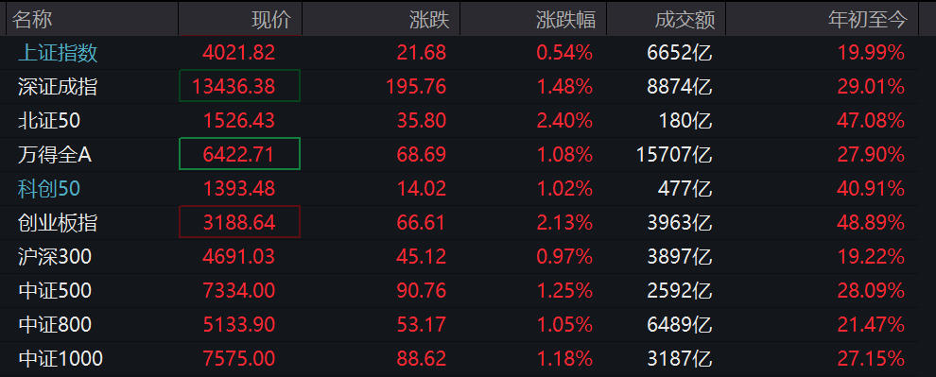Sort by the 年初至今 column header

point(868,20)
